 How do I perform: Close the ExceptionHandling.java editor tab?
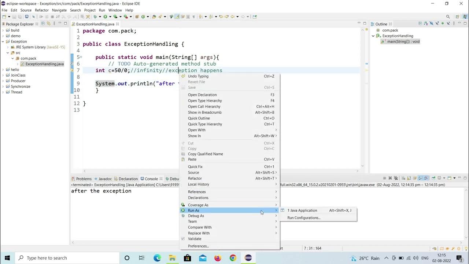117,24
